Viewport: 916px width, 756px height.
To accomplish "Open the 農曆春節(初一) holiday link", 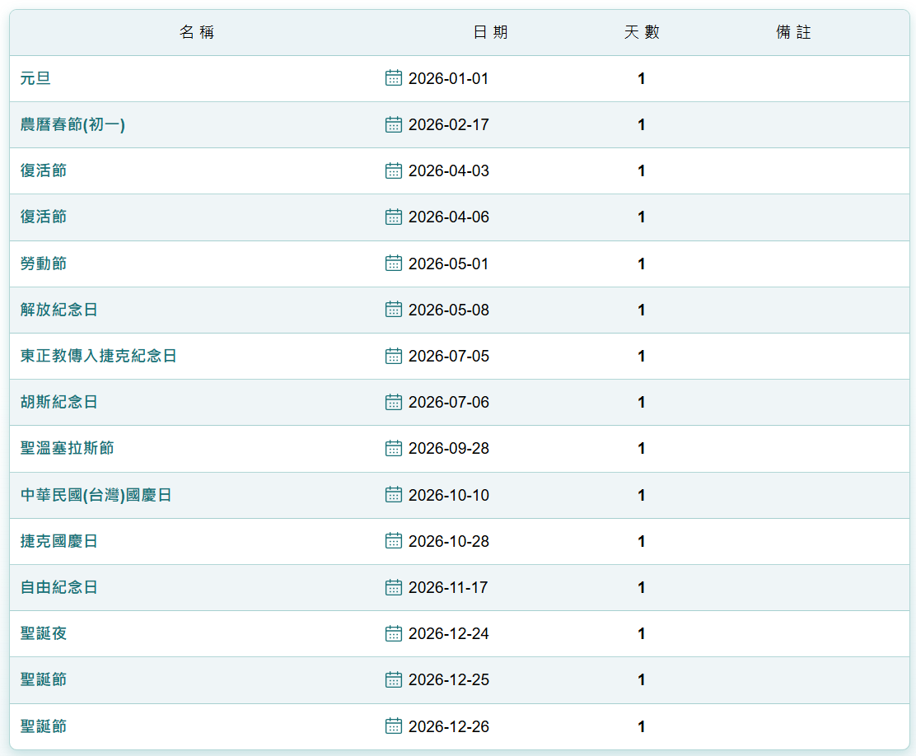I will tap(72, 125).
